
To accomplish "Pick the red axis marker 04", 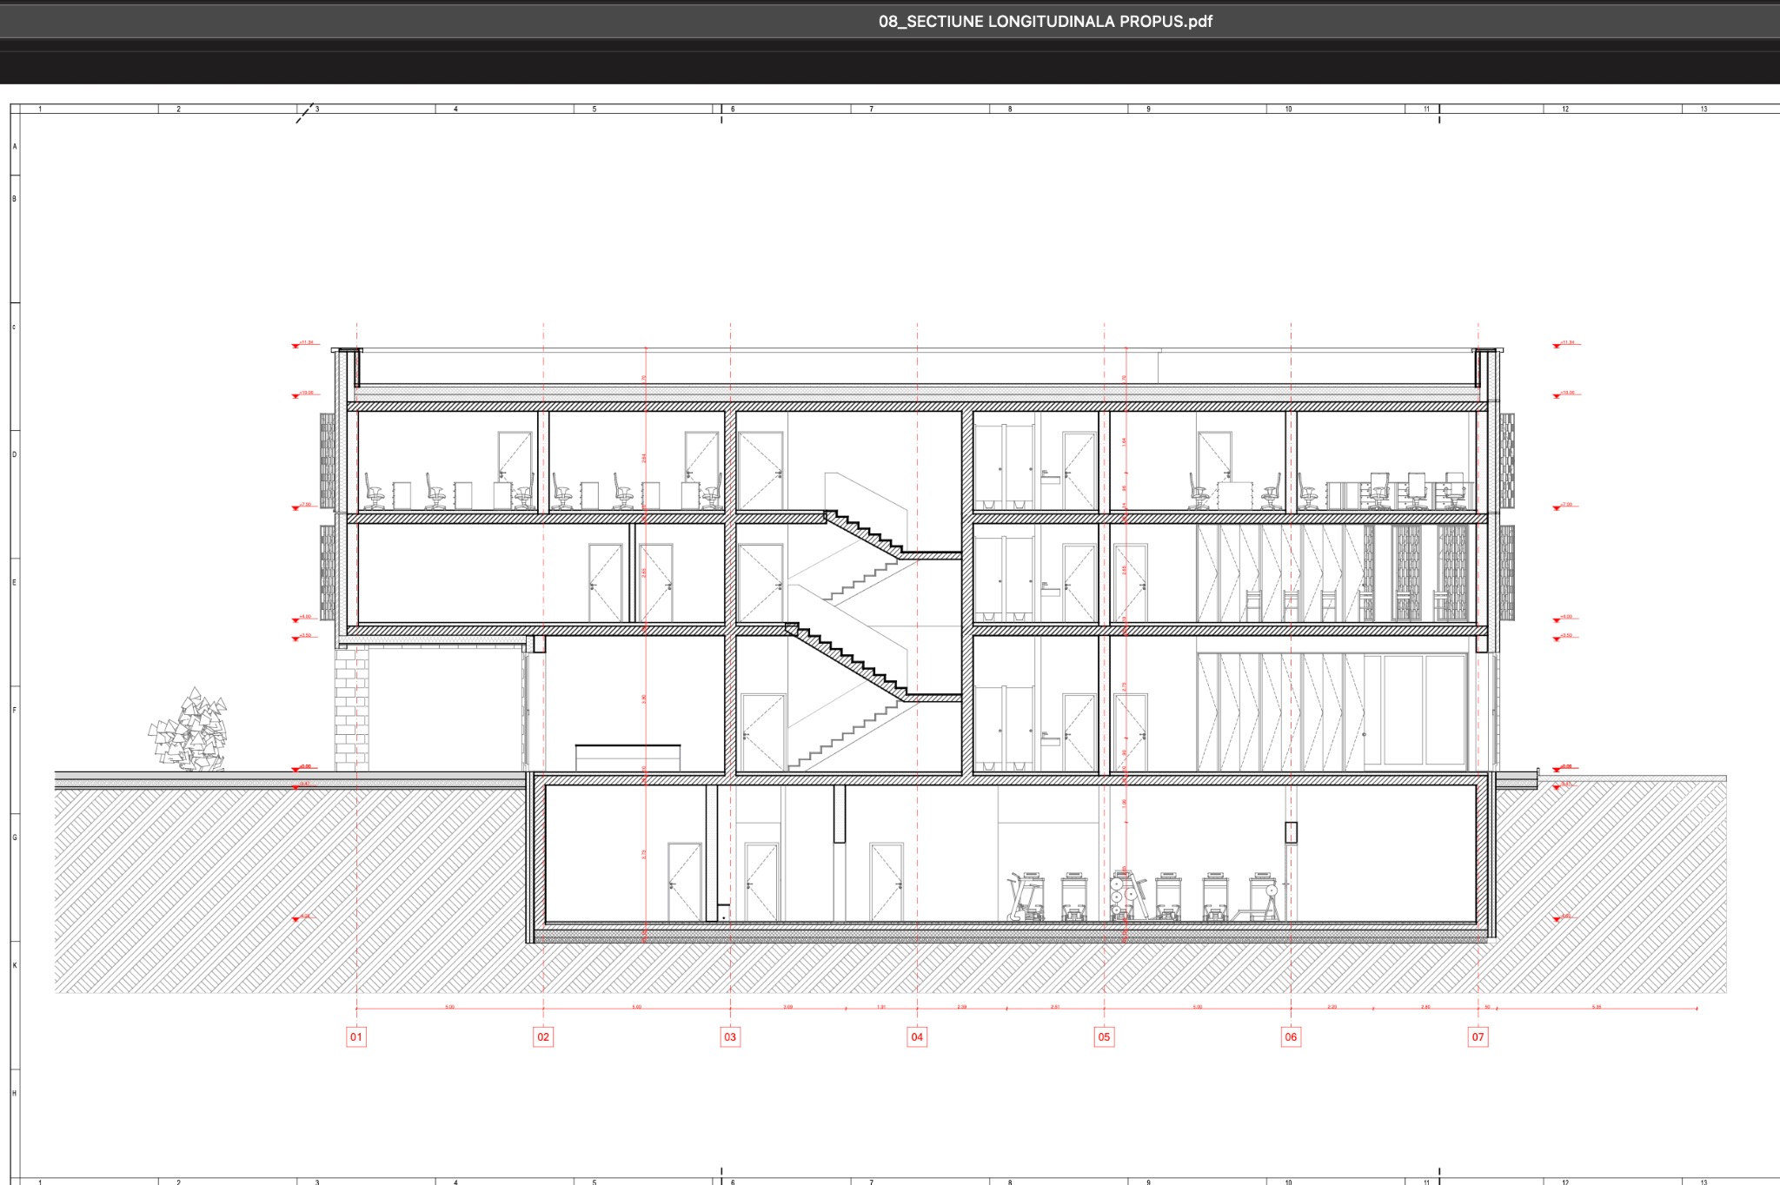I will pyautogui.click(x=917, y=1036).
